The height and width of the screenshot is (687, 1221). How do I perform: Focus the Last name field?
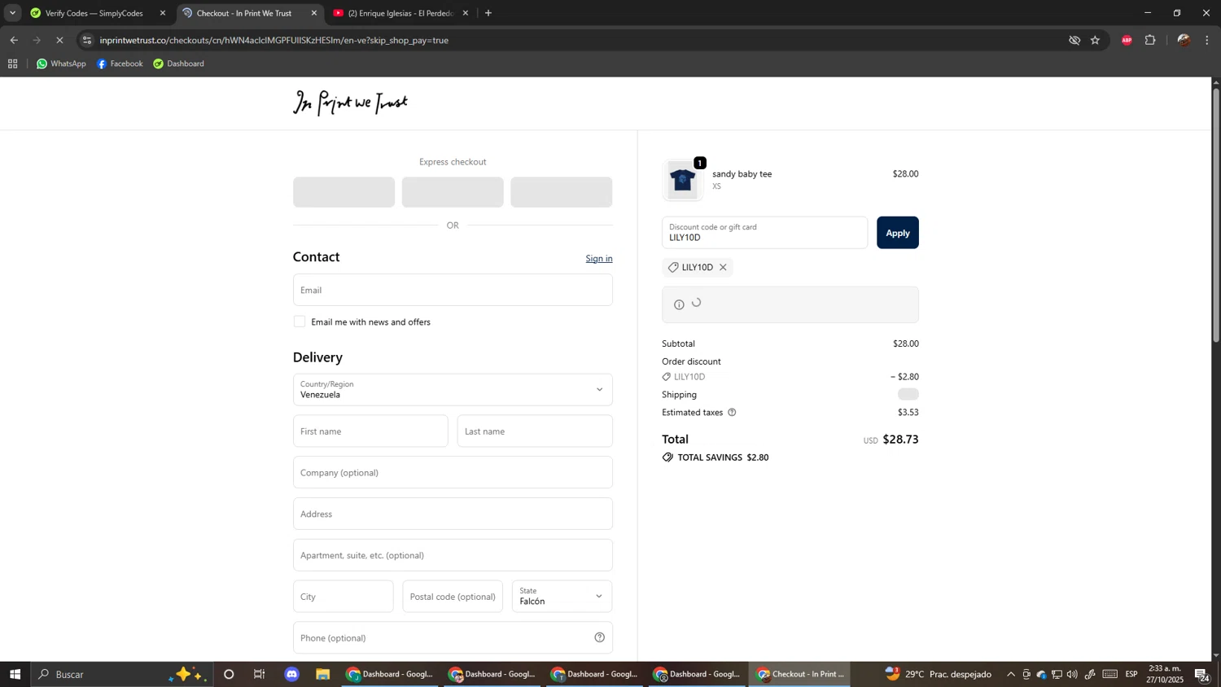pos(535,431)
